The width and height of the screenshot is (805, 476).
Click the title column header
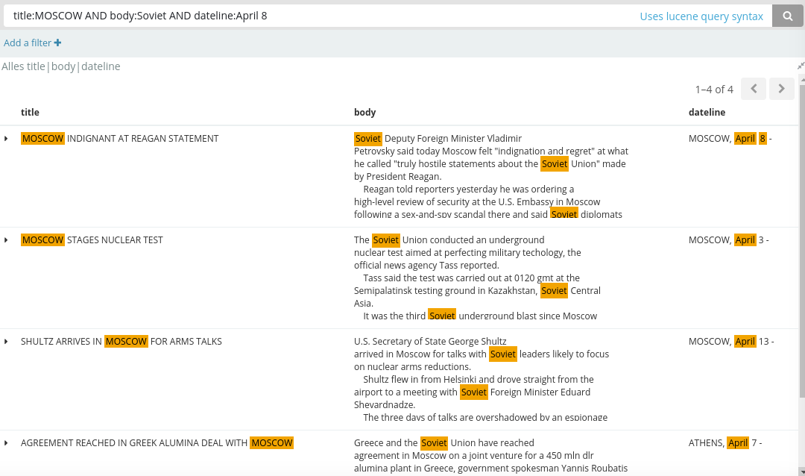coord(30,112)
